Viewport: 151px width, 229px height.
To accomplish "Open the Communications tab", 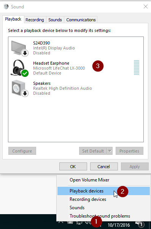I will coord(81,20).
